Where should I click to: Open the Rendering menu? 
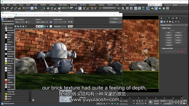(x=74, y=5)
